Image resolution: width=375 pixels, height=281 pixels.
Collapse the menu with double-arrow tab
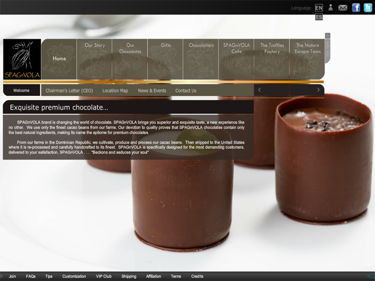(328, 36)
